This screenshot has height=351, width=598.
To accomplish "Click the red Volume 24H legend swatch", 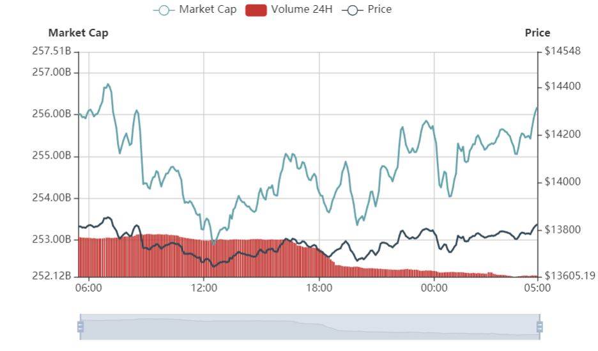I will tap(256, 10).
